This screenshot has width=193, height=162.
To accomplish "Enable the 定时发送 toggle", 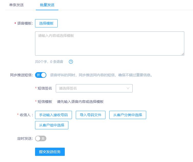I will click(41, 138).
